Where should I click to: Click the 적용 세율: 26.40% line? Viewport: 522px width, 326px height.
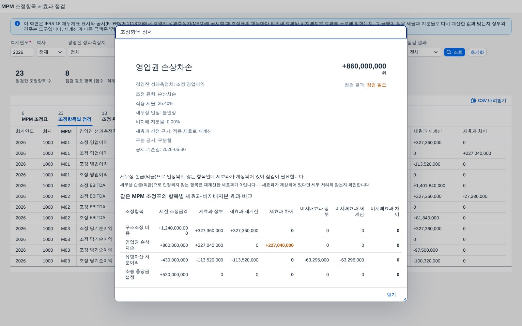pyautogui.click(x=154, y=103)
